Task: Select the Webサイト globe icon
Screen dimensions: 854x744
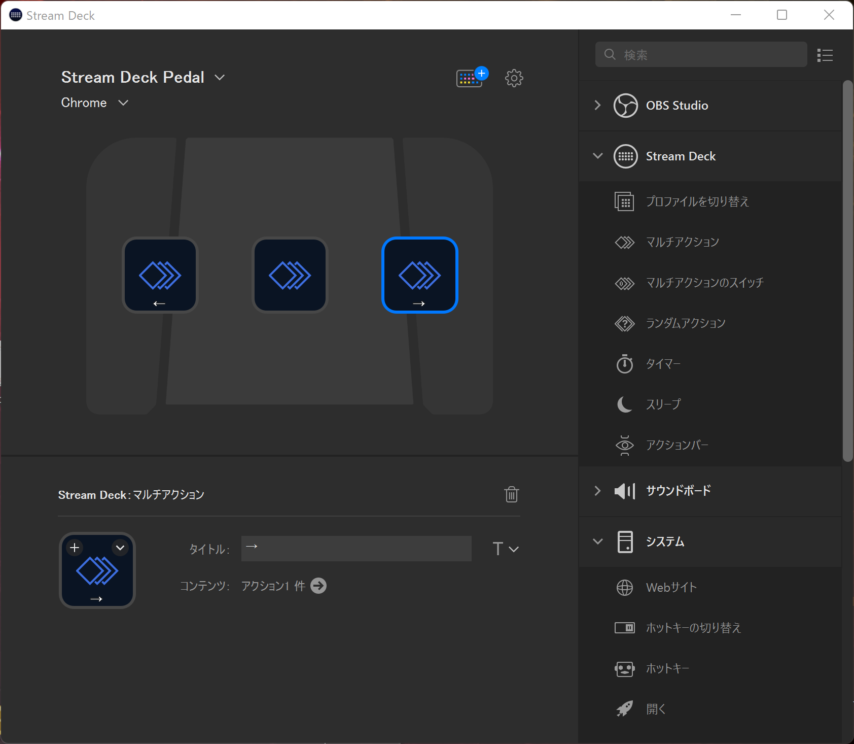Action: 624,587
